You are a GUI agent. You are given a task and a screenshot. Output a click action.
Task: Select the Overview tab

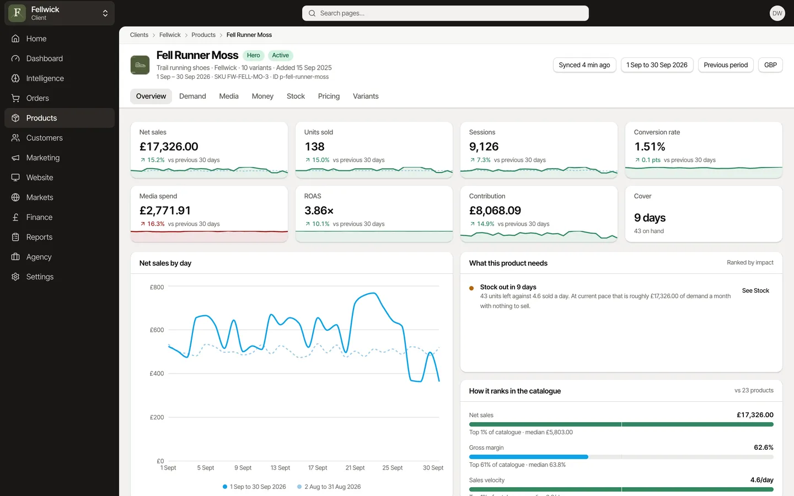[151, 96]
